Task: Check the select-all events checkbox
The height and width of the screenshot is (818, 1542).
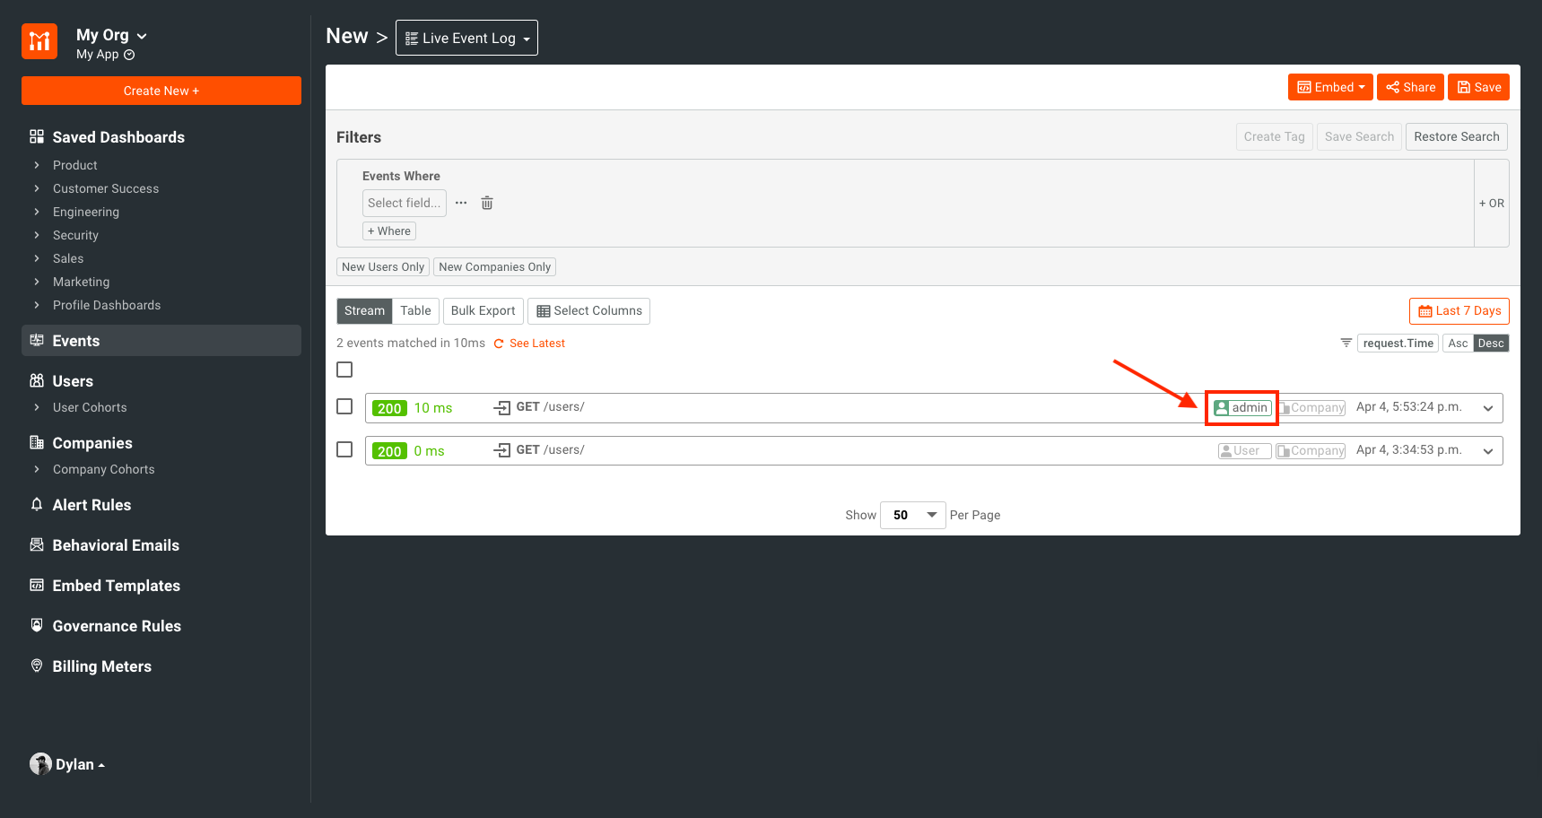Action: point(344,369)
